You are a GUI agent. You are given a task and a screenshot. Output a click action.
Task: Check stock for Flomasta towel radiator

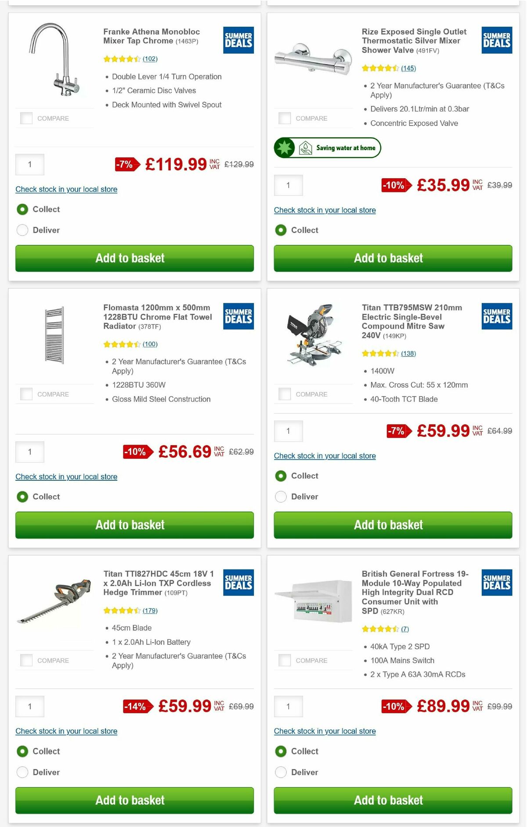(x=66, y=476)
